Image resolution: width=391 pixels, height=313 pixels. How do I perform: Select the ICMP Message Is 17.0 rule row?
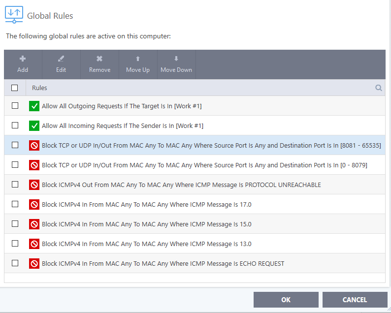tap(146, 204)
